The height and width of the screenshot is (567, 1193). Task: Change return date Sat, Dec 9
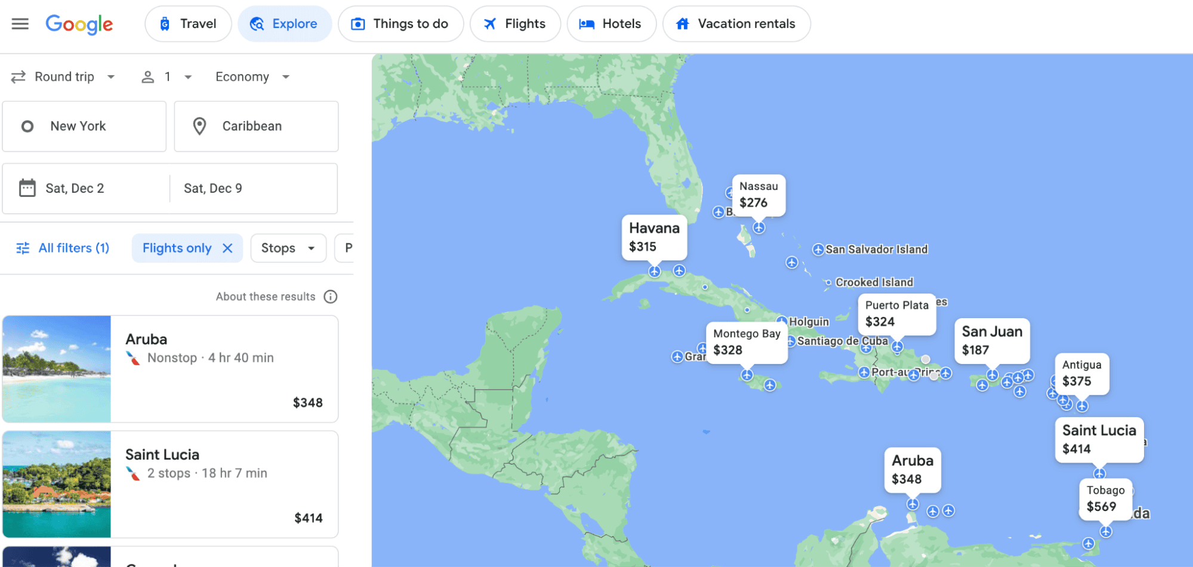pos(254,189)
